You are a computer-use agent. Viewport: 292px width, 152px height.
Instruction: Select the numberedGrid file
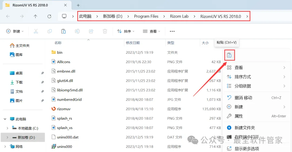click(69, 100)
